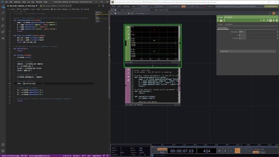
Task: Pause the timeline playback
Action: tap(225, 151)
